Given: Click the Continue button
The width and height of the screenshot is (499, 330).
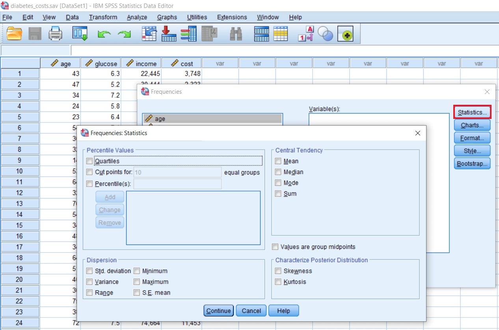Looking at the screenshot, I should point(218,310).
